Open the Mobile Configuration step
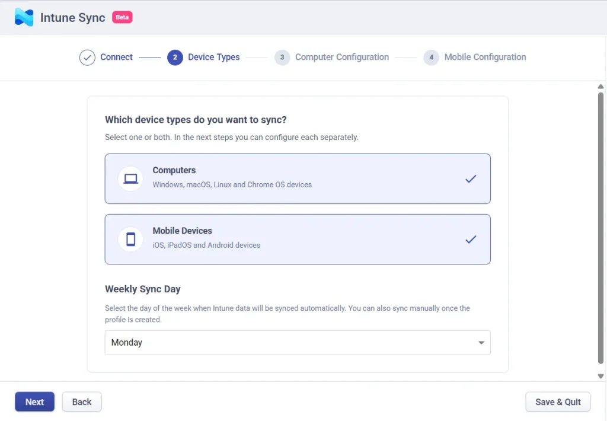This screenshot has height=421, width=607. pos(485,57)
